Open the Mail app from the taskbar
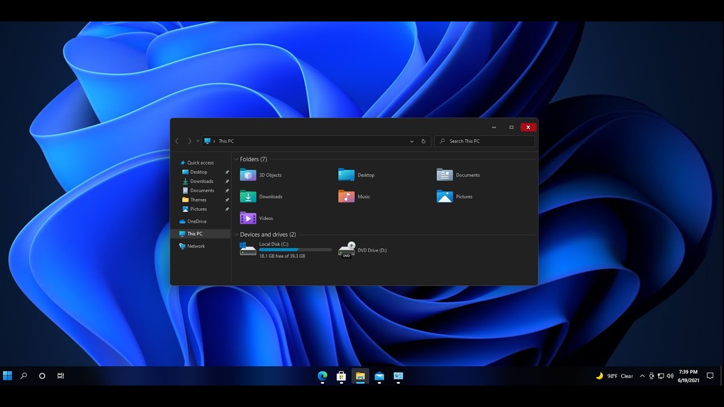The height and width of the screenshot is (407, 724). pos(379,376)
